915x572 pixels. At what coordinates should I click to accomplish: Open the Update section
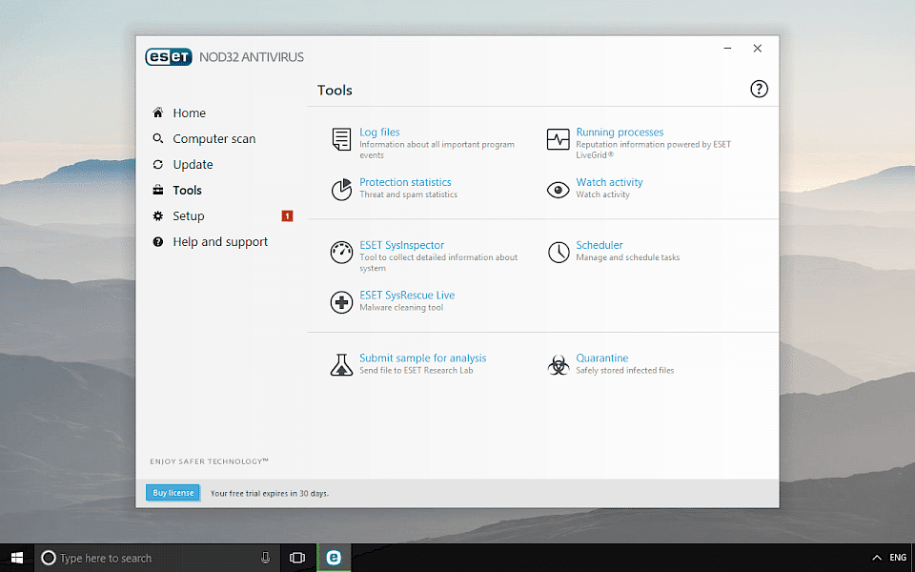point(193,165)
